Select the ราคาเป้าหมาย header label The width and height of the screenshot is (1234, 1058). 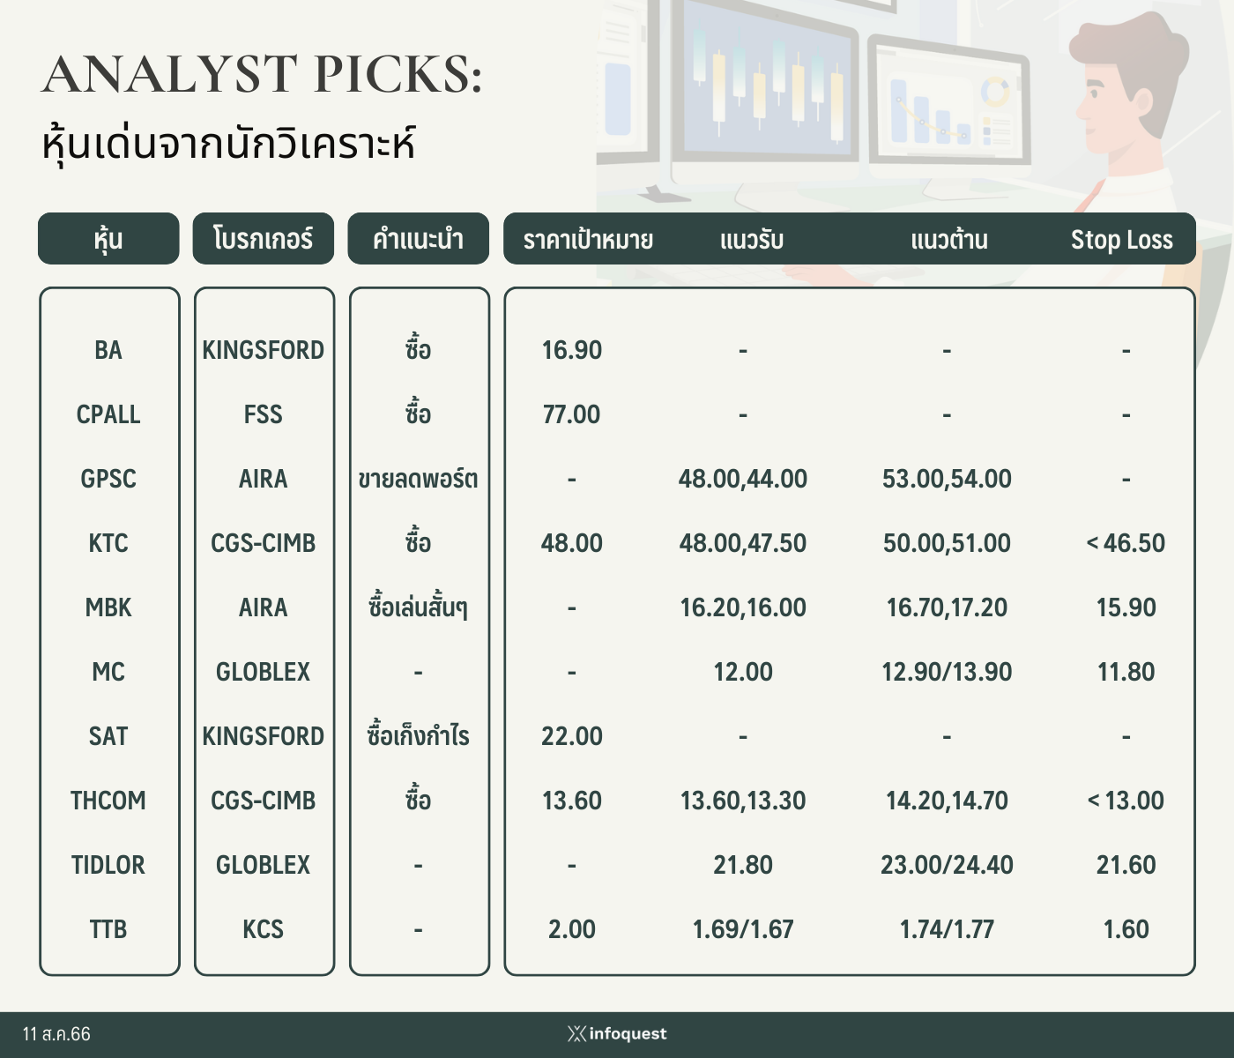[x=588, y=240]
